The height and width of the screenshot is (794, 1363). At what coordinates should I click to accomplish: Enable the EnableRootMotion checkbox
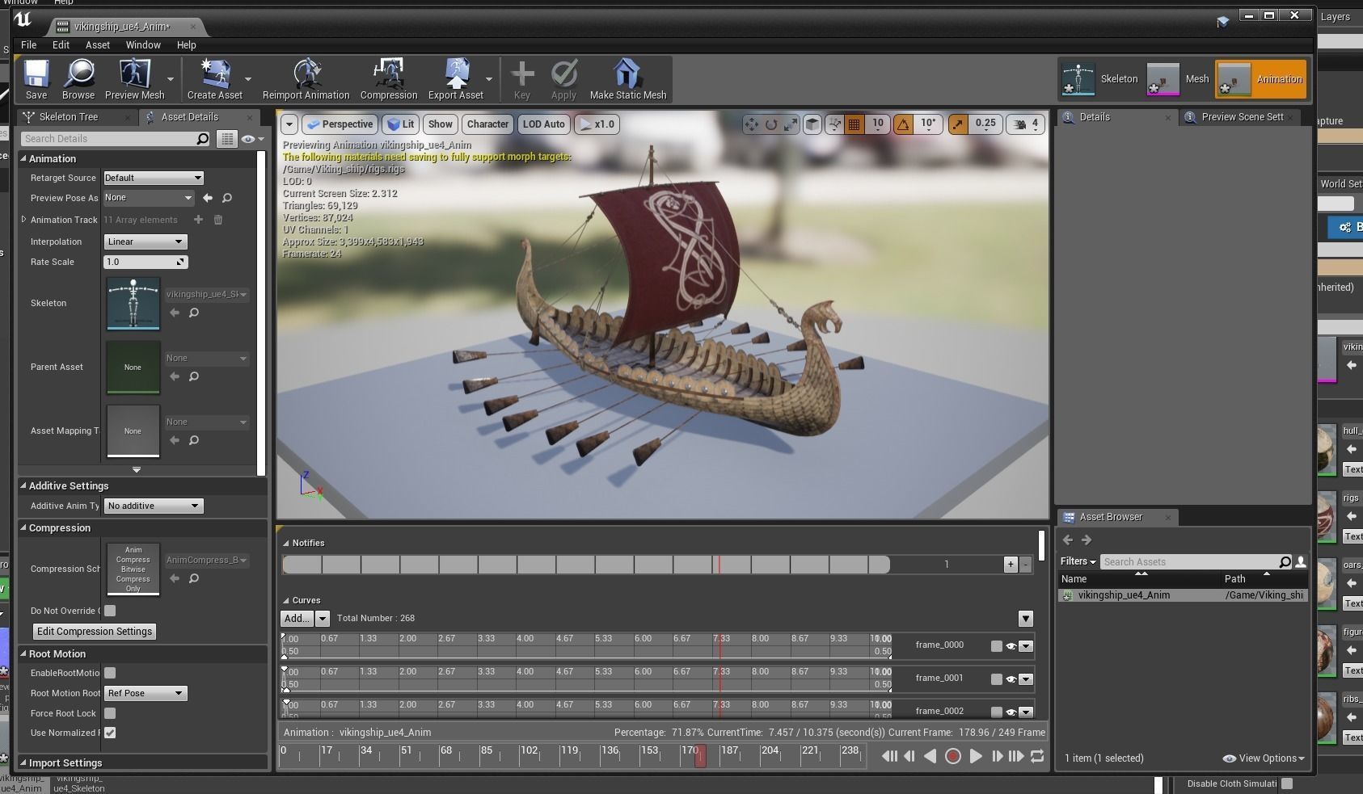[x=110, y=673]
